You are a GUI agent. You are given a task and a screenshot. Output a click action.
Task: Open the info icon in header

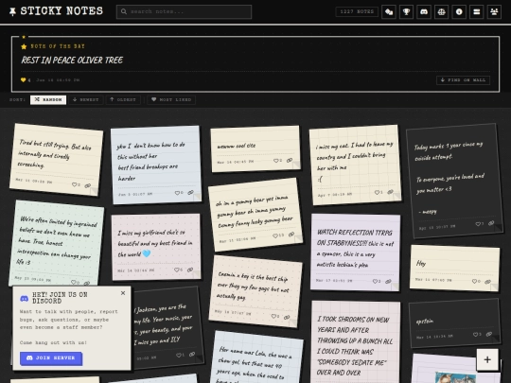tap(459, 11)
